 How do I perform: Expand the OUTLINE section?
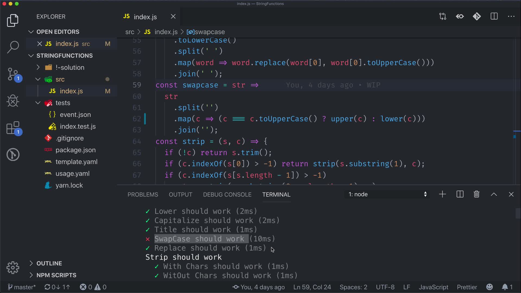click(x=49, y=263)
